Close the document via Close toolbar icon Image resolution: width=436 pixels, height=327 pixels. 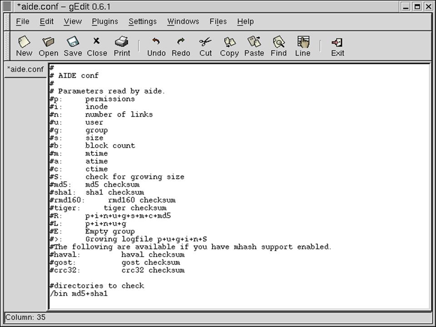[x=97, y=46]
